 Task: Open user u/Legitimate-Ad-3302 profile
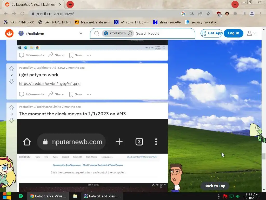[x=49, y=68]
